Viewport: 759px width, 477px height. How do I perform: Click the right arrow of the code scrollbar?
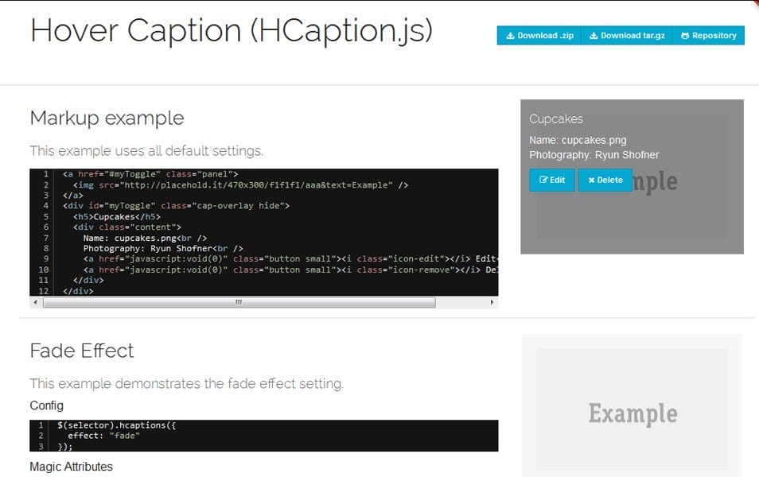pyautogui.click(x=492, y=303)
